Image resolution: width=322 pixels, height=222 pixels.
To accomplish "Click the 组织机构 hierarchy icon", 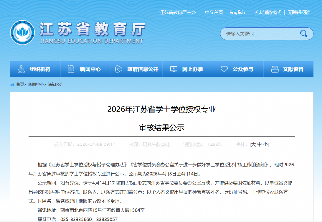I will pyautogui.click(x=21, y=69).
